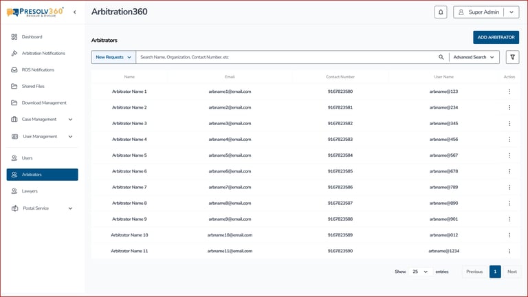Viewport: 528px width, 297px height.
Task: Select the active Arbitrators menu item
Action: pos(42,175)
